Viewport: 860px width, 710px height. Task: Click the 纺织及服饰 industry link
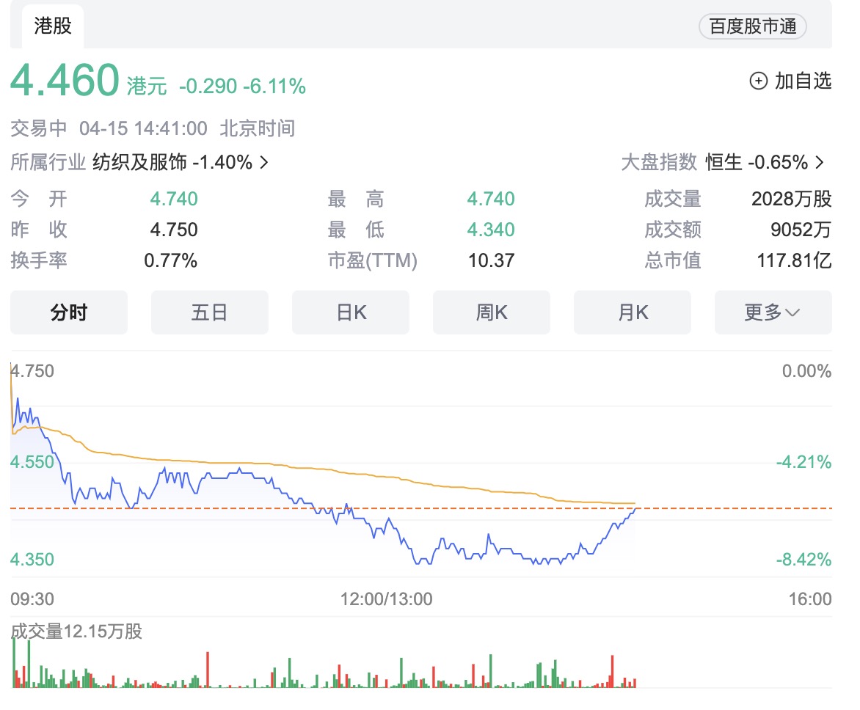coord(139,162)
